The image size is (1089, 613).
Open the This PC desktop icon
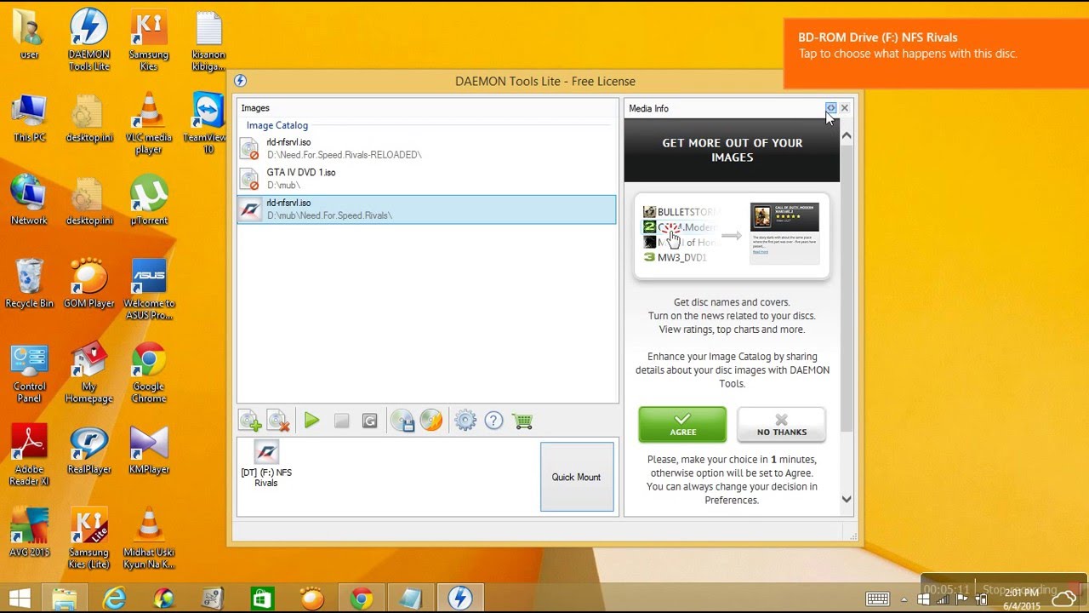[29, 118]
